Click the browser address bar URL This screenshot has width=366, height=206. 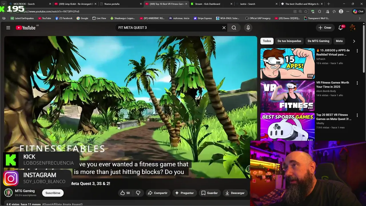pos(154,11)
